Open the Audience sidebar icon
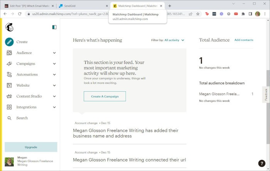Viewport: 270px width, 171px height. click(9, 53)
